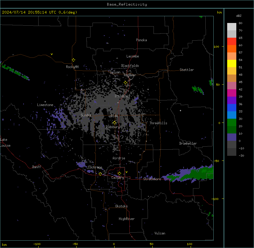Select the 80 dBZ white color swatch
This screenshot has height=248, width=254.
(x=232, y=27)
